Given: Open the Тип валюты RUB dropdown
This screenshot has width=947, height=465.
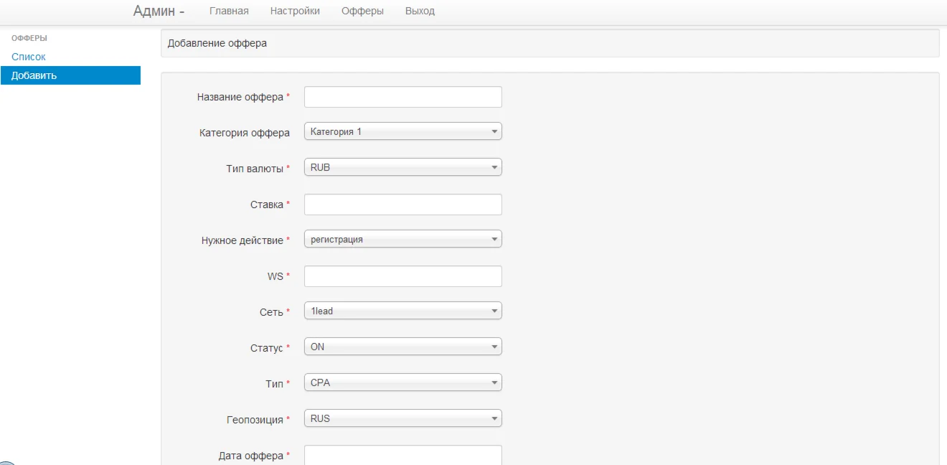Looking at the screenshot, I should 402,168.
